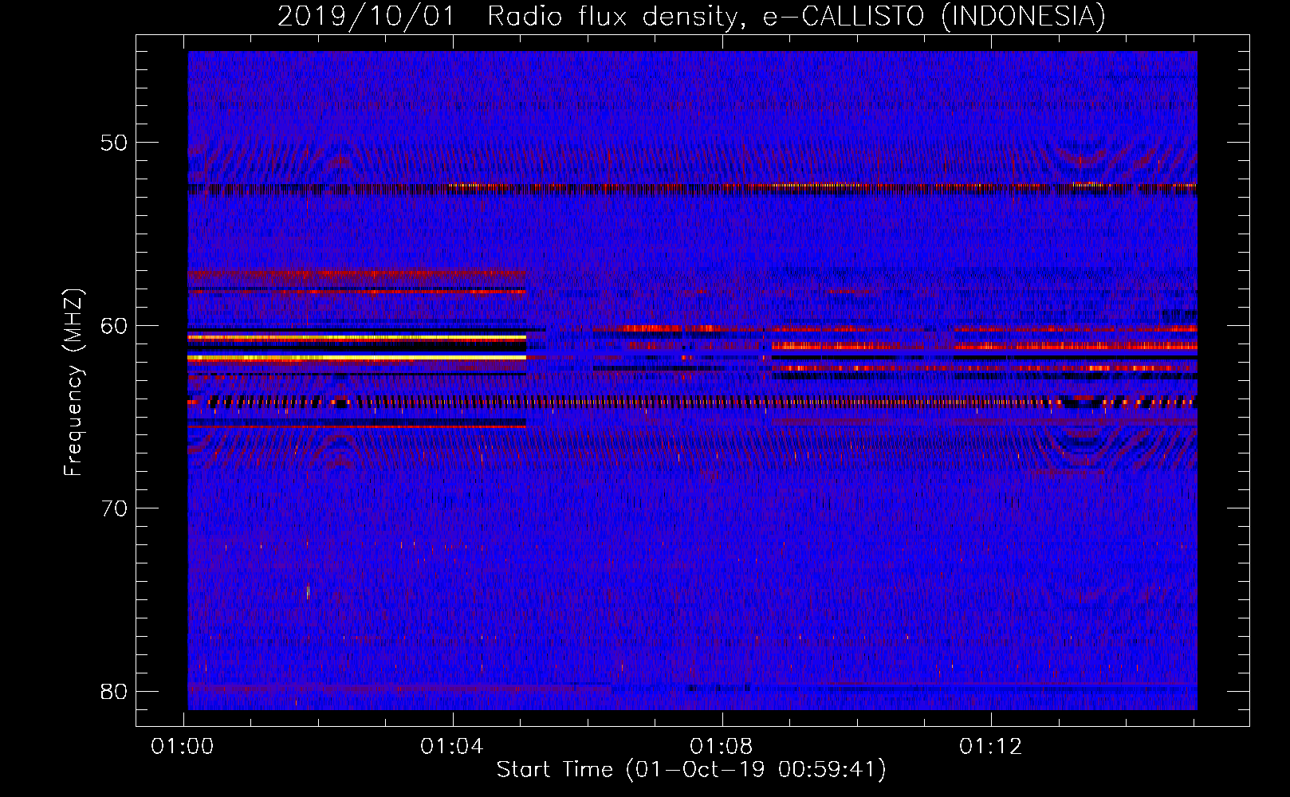
Task: Click the 70 frequency tick label
Action: pyautogui.click(x=114, y=508)
